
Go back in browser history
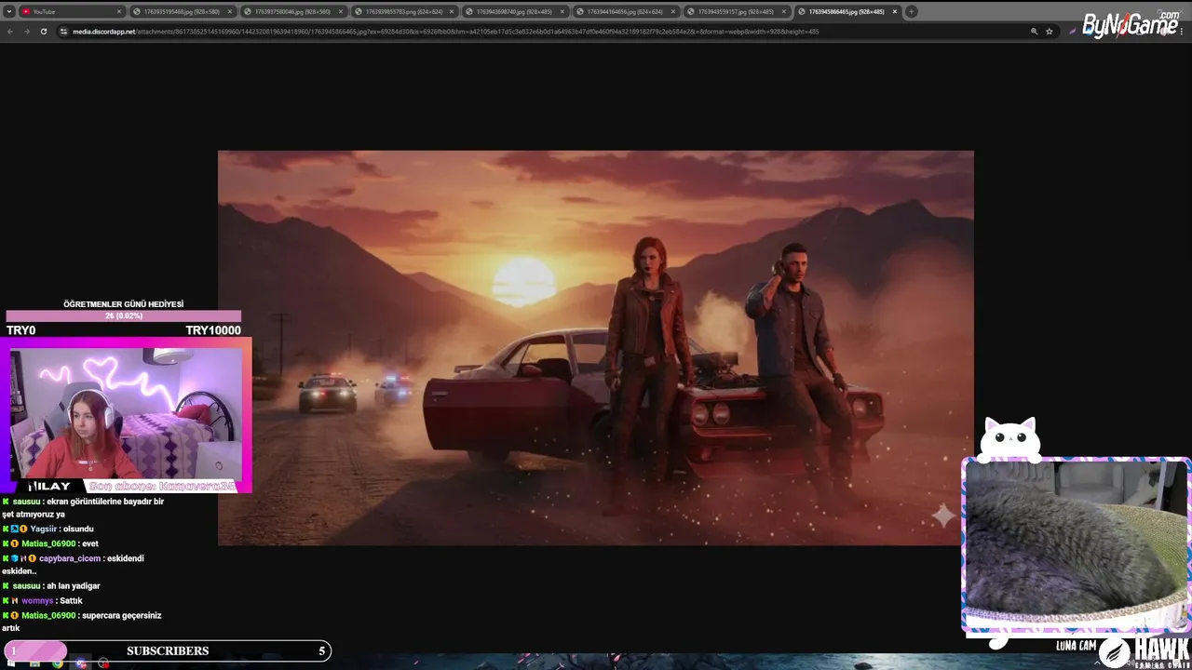pos(10,31)
